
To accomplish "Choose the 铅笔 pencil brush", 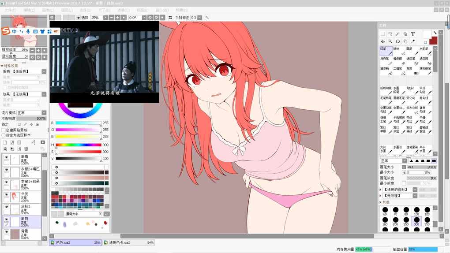I will pyautogui.click(x=386, y=51).
